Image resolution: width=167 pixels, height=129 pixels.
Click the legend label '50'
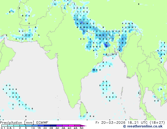tap(81, 128)
